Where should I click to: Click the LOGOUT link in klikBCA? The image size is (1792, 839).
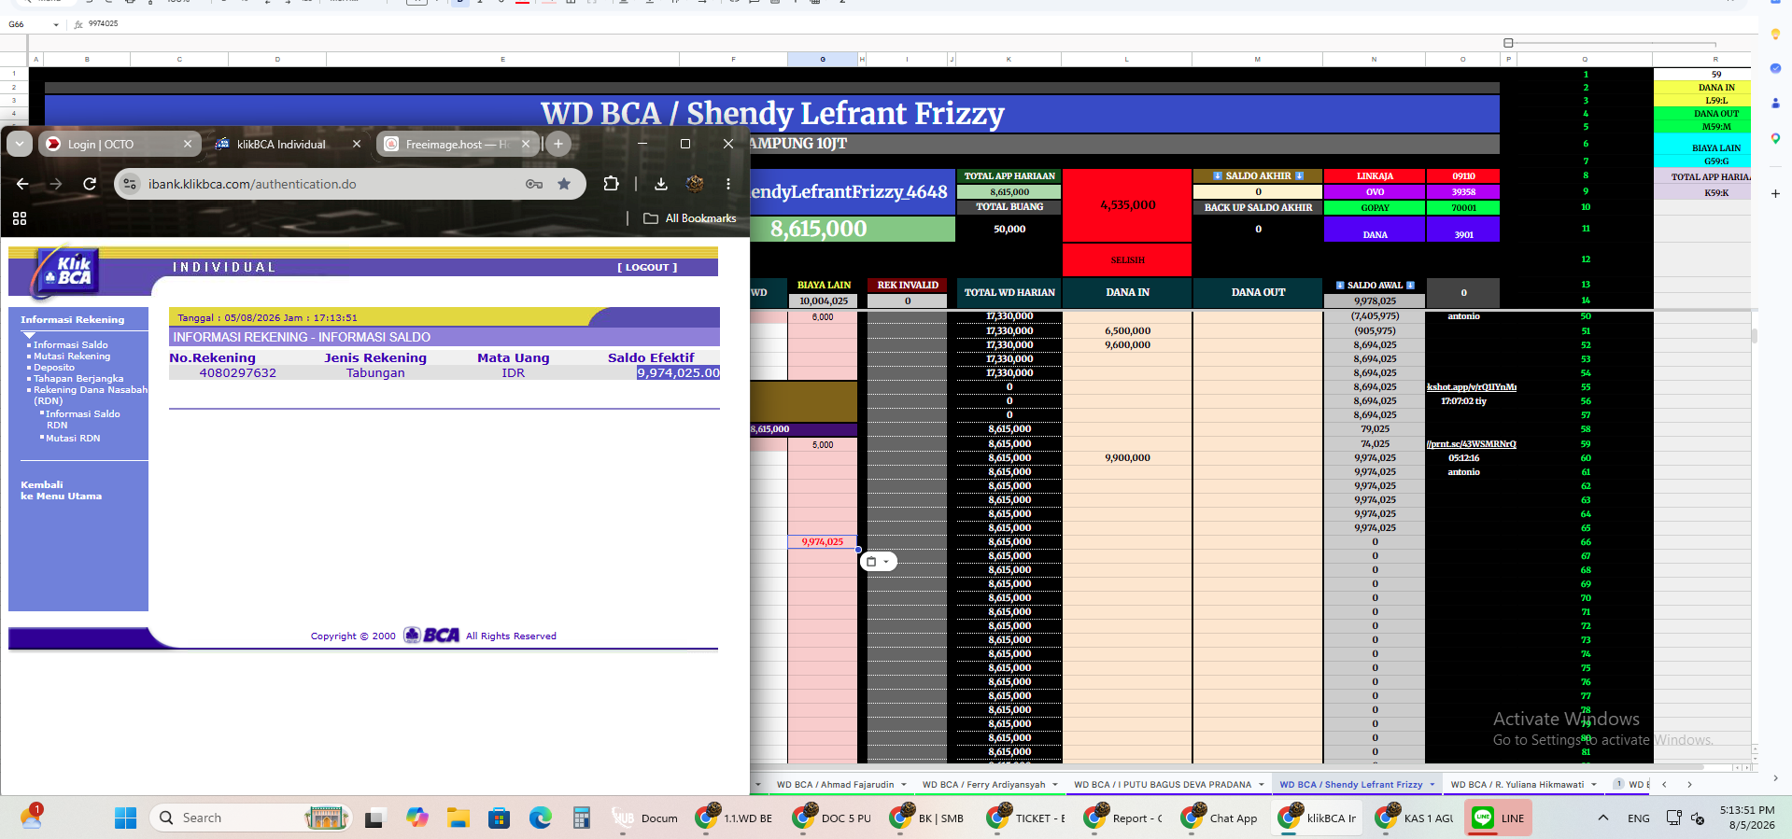point(647,267)
